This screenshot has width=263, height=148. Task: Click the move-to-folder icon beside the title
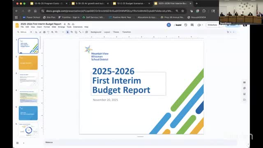coord(69,24)
